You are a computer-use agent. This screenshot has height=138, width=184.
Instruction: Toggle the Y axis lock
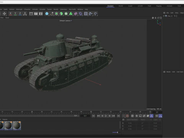[x=15, y=13]
